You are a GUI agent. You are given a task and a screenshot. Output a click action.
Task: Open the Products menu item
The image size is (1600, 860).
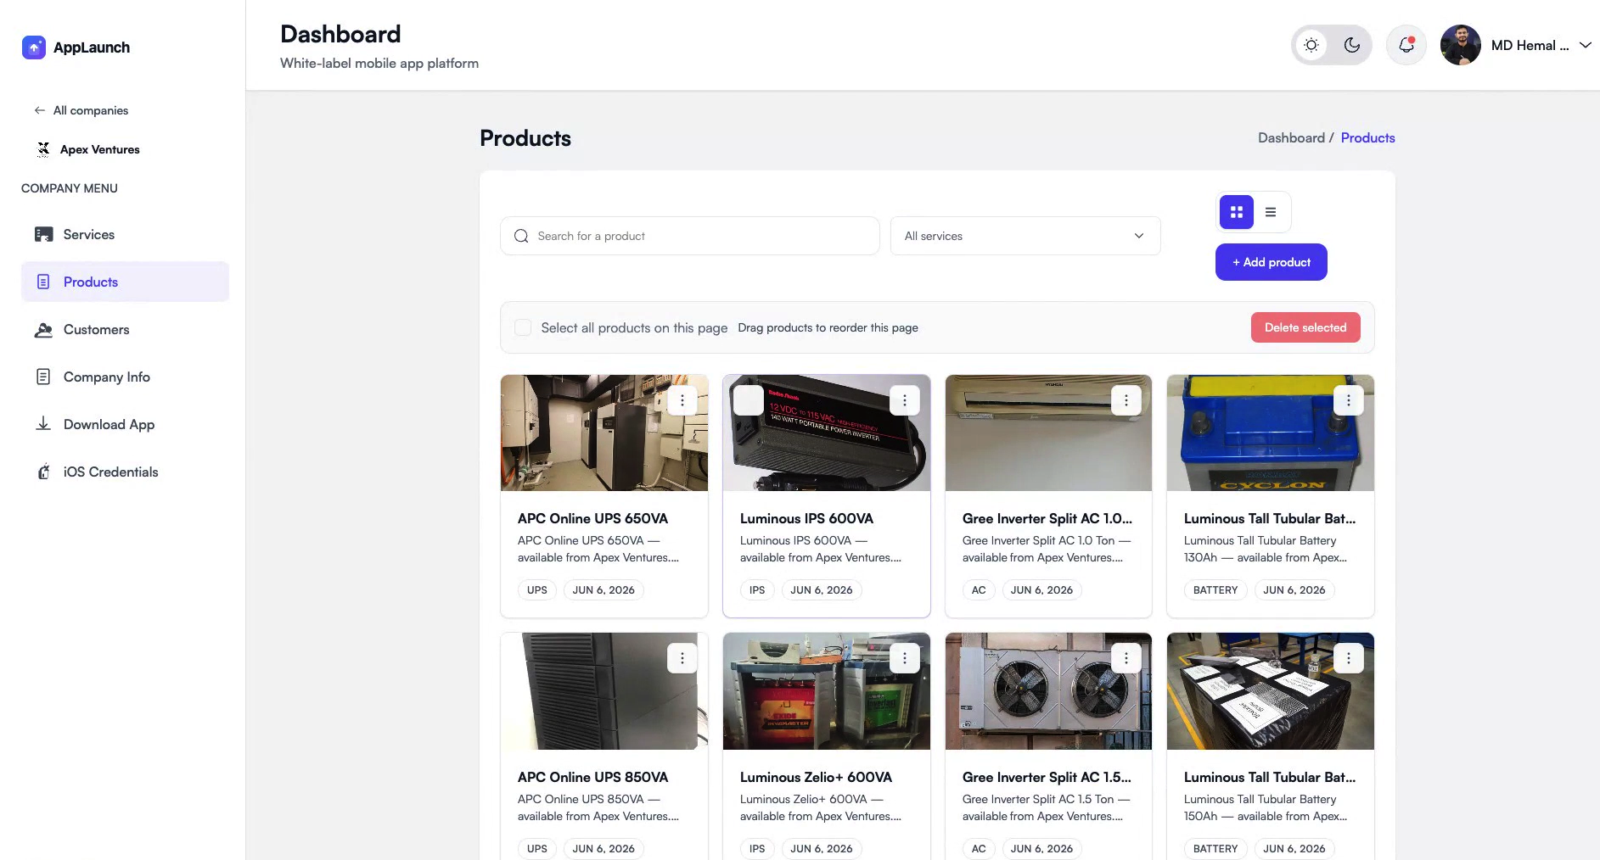point(125,282)
